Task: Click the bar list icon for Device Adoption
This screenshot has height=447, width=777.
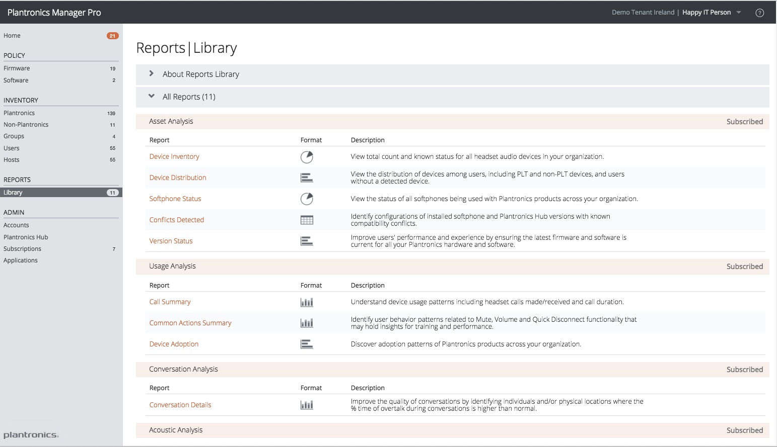Action: pos(307,344)
